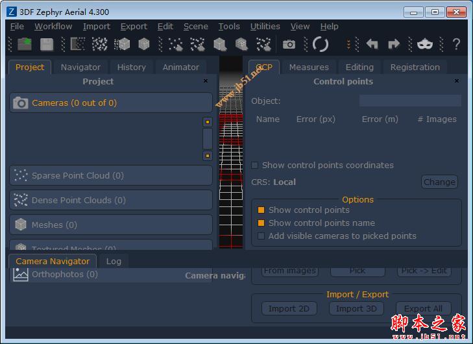Open a project with the folder toolbar icon
Viewport: 473px width, 344px height.
[x=25, y=44]
